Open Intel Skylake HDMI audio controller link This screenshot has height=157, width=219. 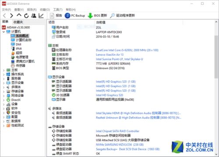click(x=138, y=113)
